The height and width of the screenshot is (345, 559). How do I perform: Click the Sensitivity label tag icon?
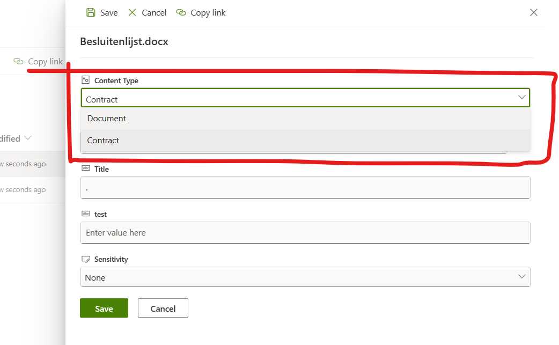click(x=85, y=259)
